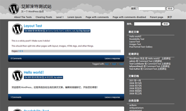This screenshot has height=111, width=186.
Task: Open the Readability Test post title
Action: pyautogui.click(x=36, y=110)
